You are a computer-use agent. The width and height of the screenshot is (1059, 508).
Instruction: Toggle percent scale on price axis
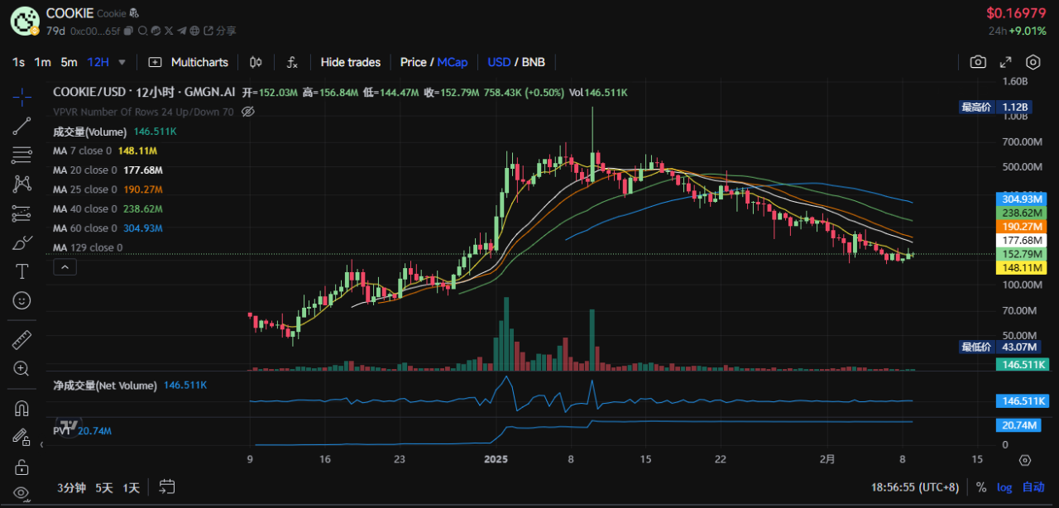981,487
